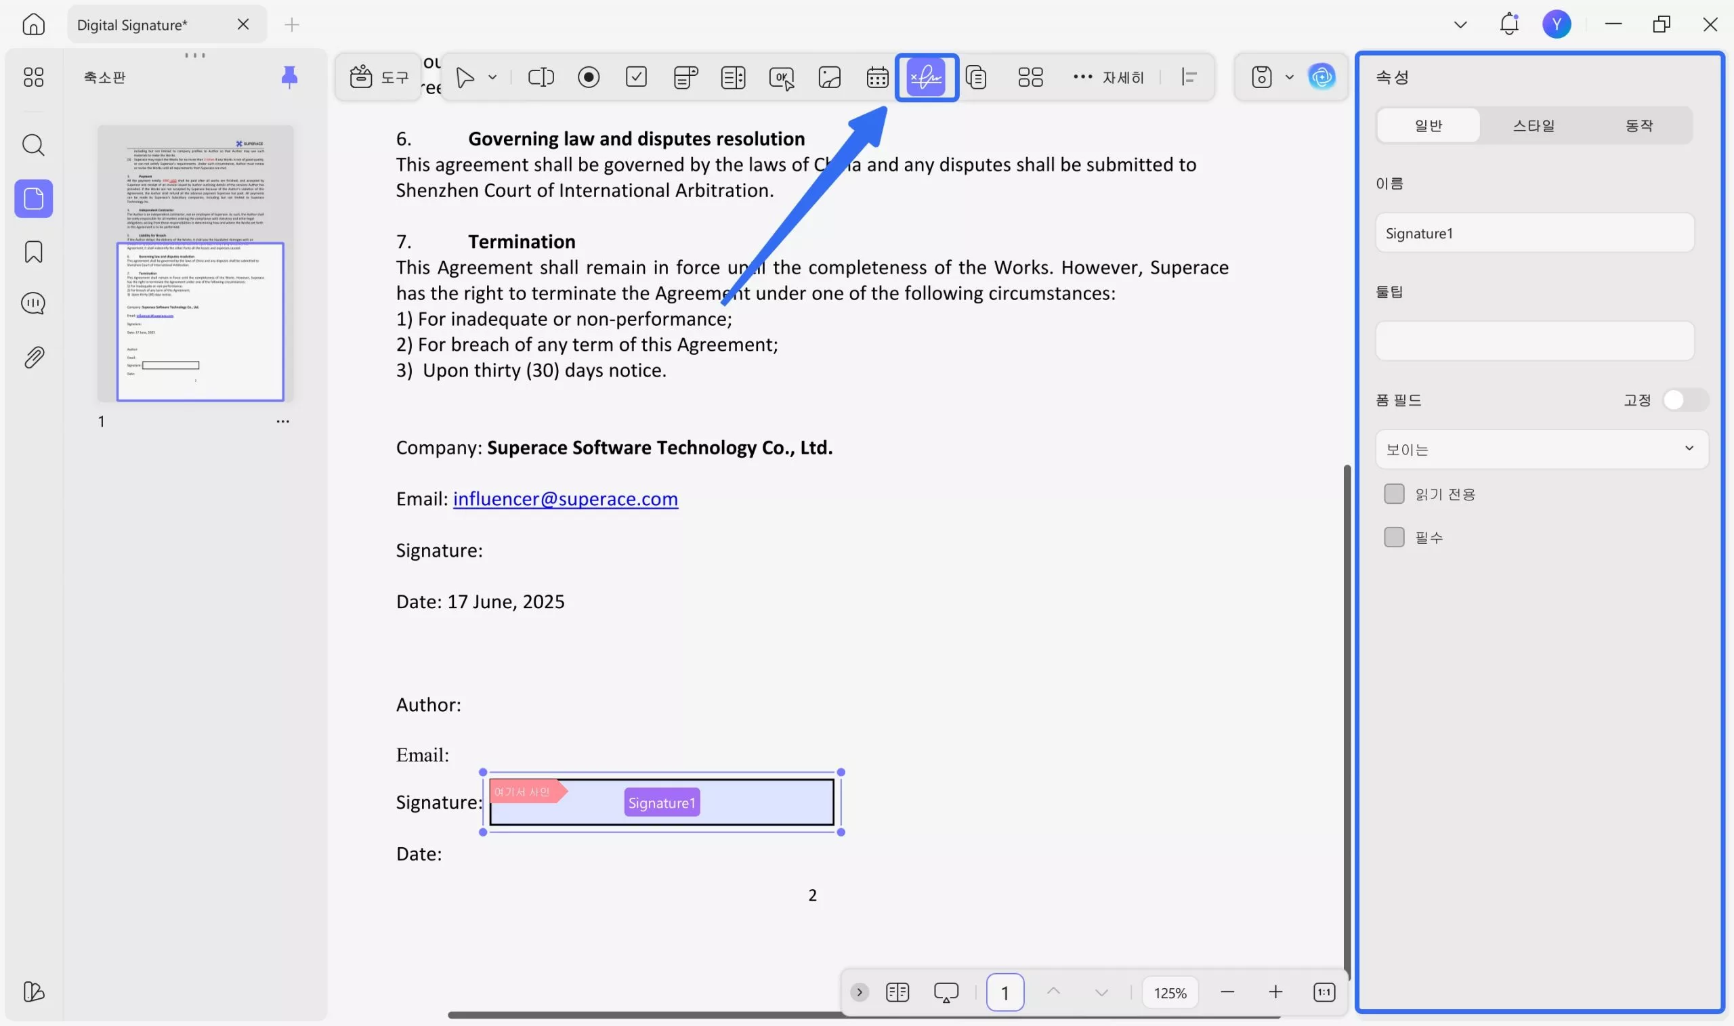
Task: Switch to the 스타일 tab
Action: click(x=1534, y=125)
